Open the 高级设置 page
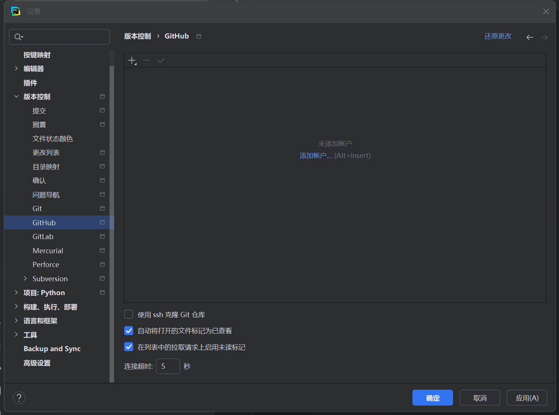The image size is (559, 415). [37, 363]
